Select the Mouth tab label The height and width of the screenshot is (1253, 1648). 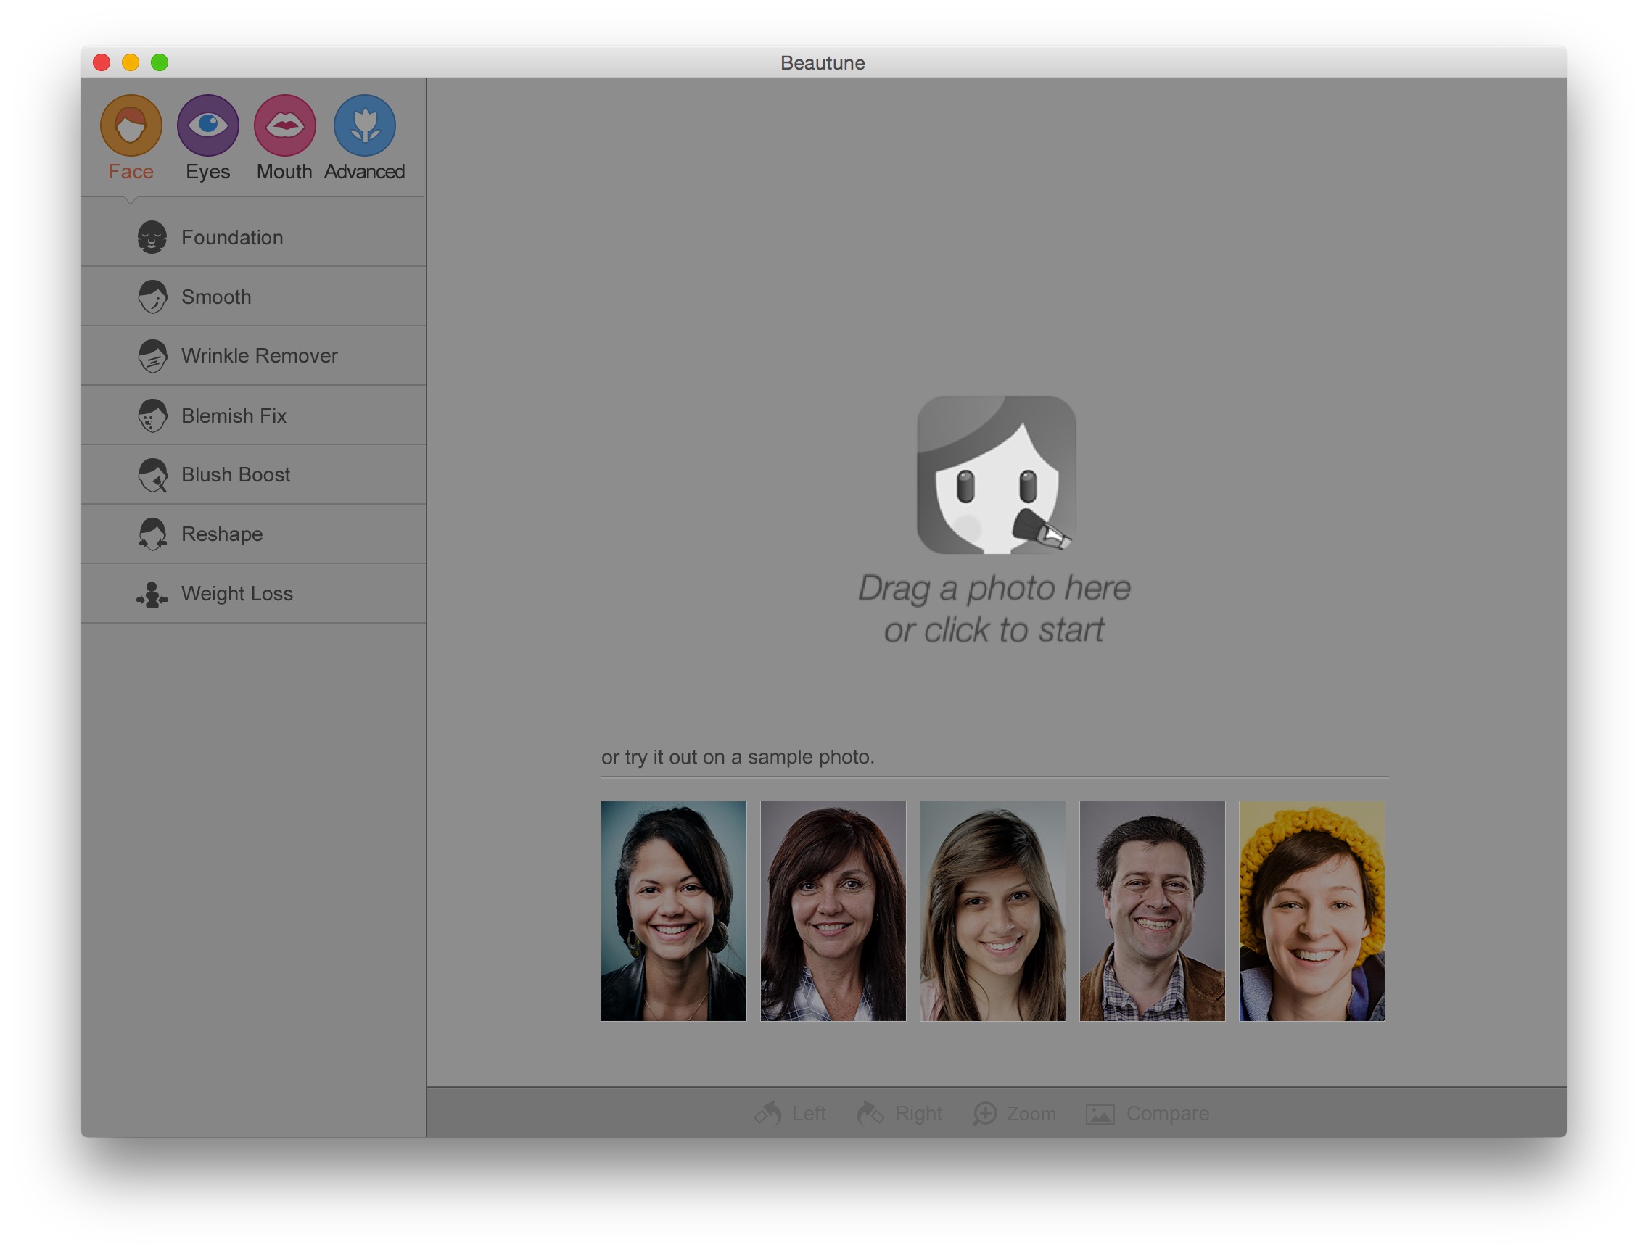[284, 172]
